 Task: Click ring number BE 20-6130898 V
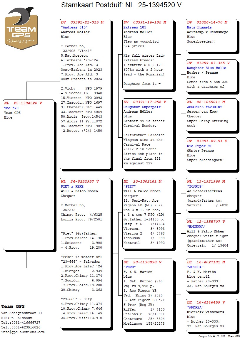(142, 262)
